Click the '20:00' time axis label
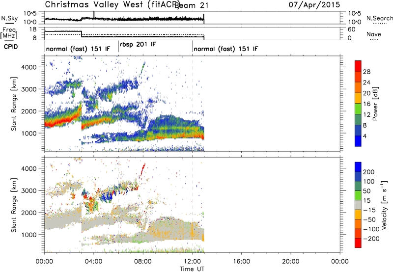Image resolution: width=393 pixels, height=272 pixels. coord(290,262)
